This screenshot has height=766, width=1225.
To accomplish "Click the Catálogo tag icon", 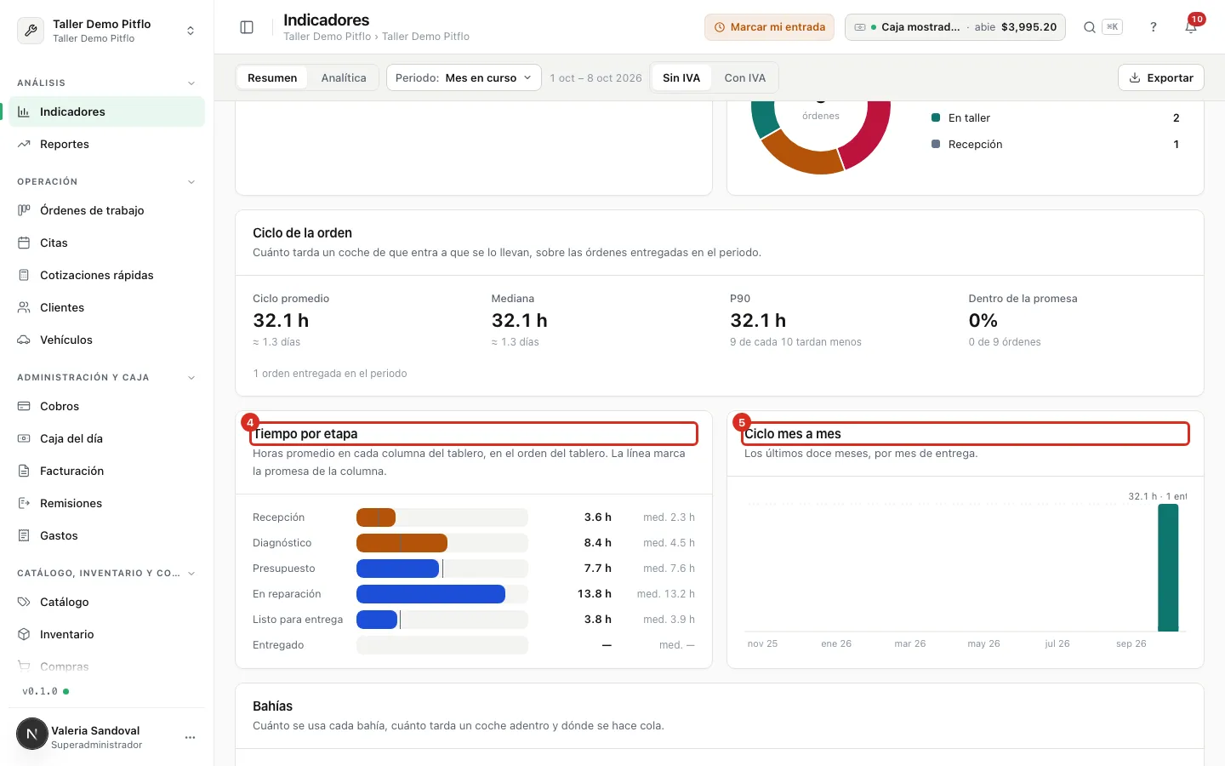I will pyautogui.click(x=24, y=602).
